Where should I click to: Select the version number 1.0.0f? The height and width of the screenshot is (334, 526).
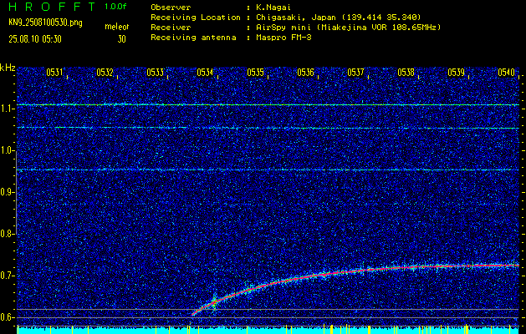pos(115,7)
